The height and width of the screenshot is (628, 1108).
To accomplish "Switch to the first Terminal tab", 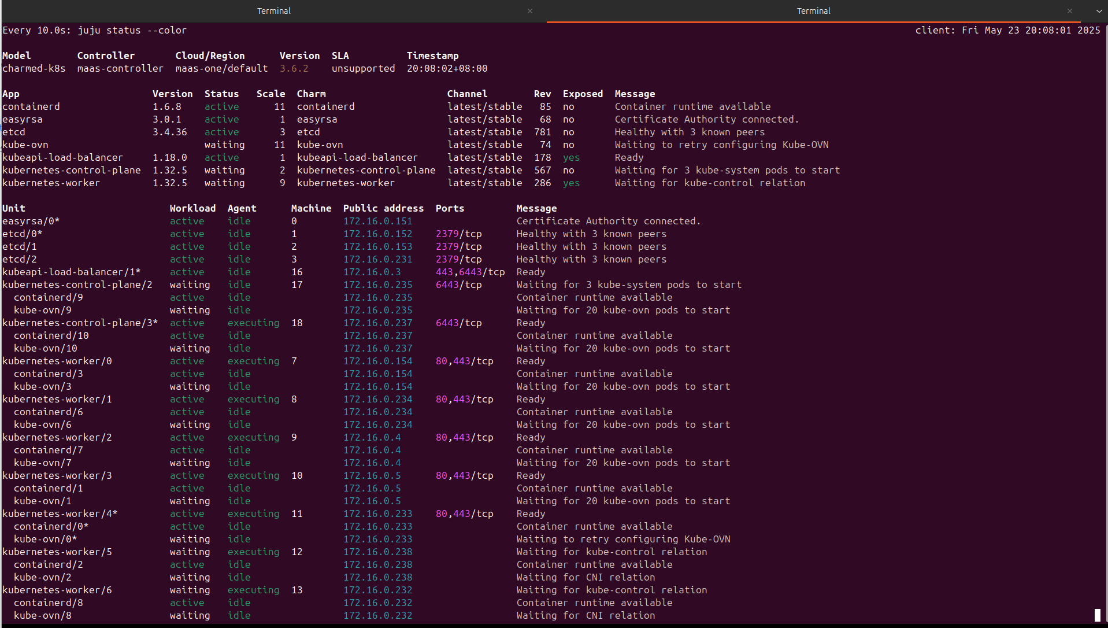I will point(273,11).
